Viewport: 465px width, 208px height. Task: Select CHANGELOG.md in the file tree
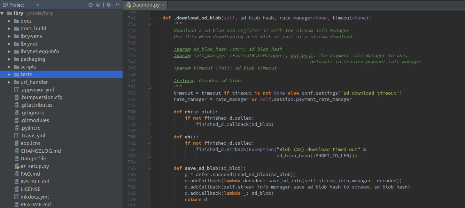click(40, 151)
